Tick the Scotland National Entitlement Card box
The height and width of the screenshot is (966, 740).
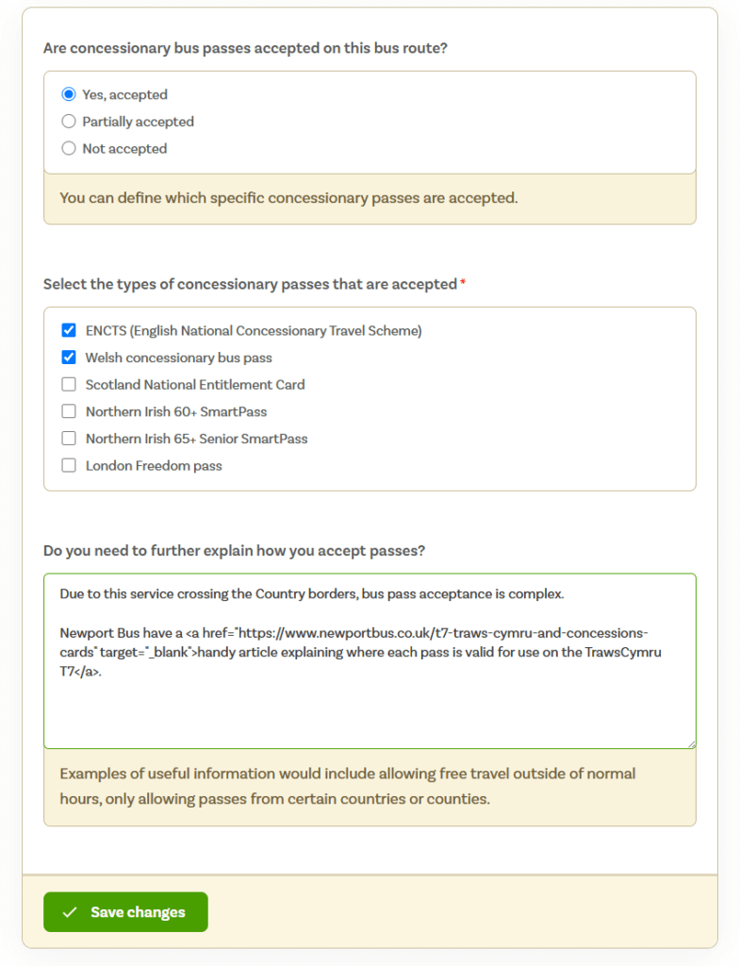(x=69, y=385)
